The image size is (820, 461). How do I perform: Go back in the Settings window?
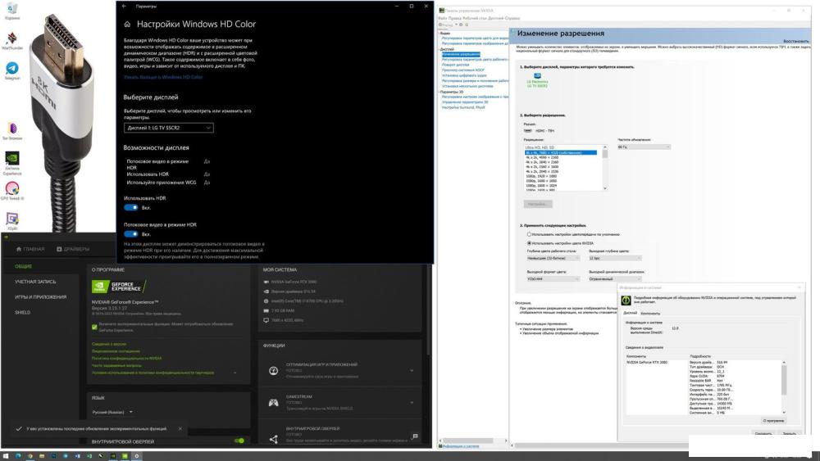pos(124,7)
